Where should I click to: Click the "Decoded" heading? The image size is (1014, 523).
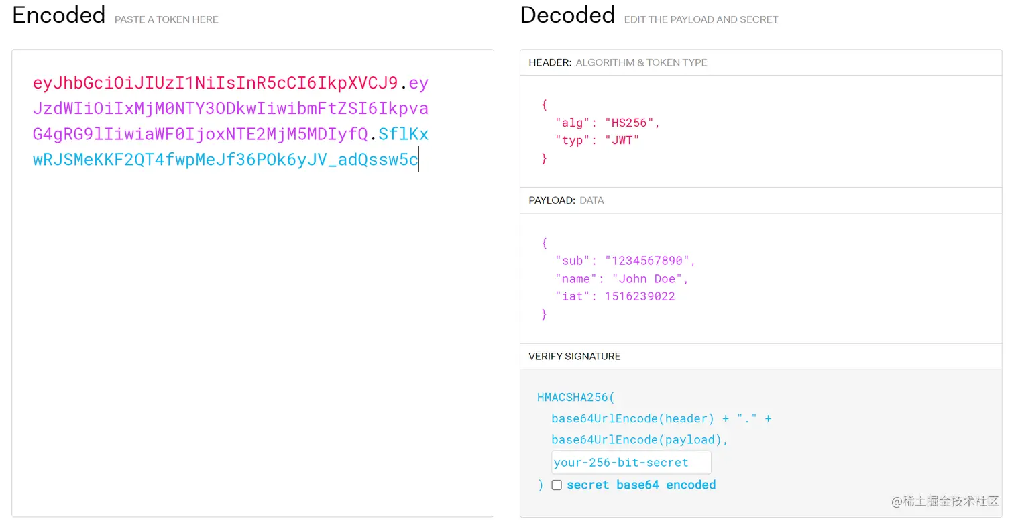click(x=567, y=15)
